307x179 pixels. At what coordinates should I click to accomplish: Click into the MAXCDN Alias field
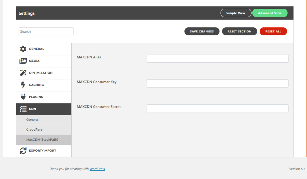click(218, 59)
